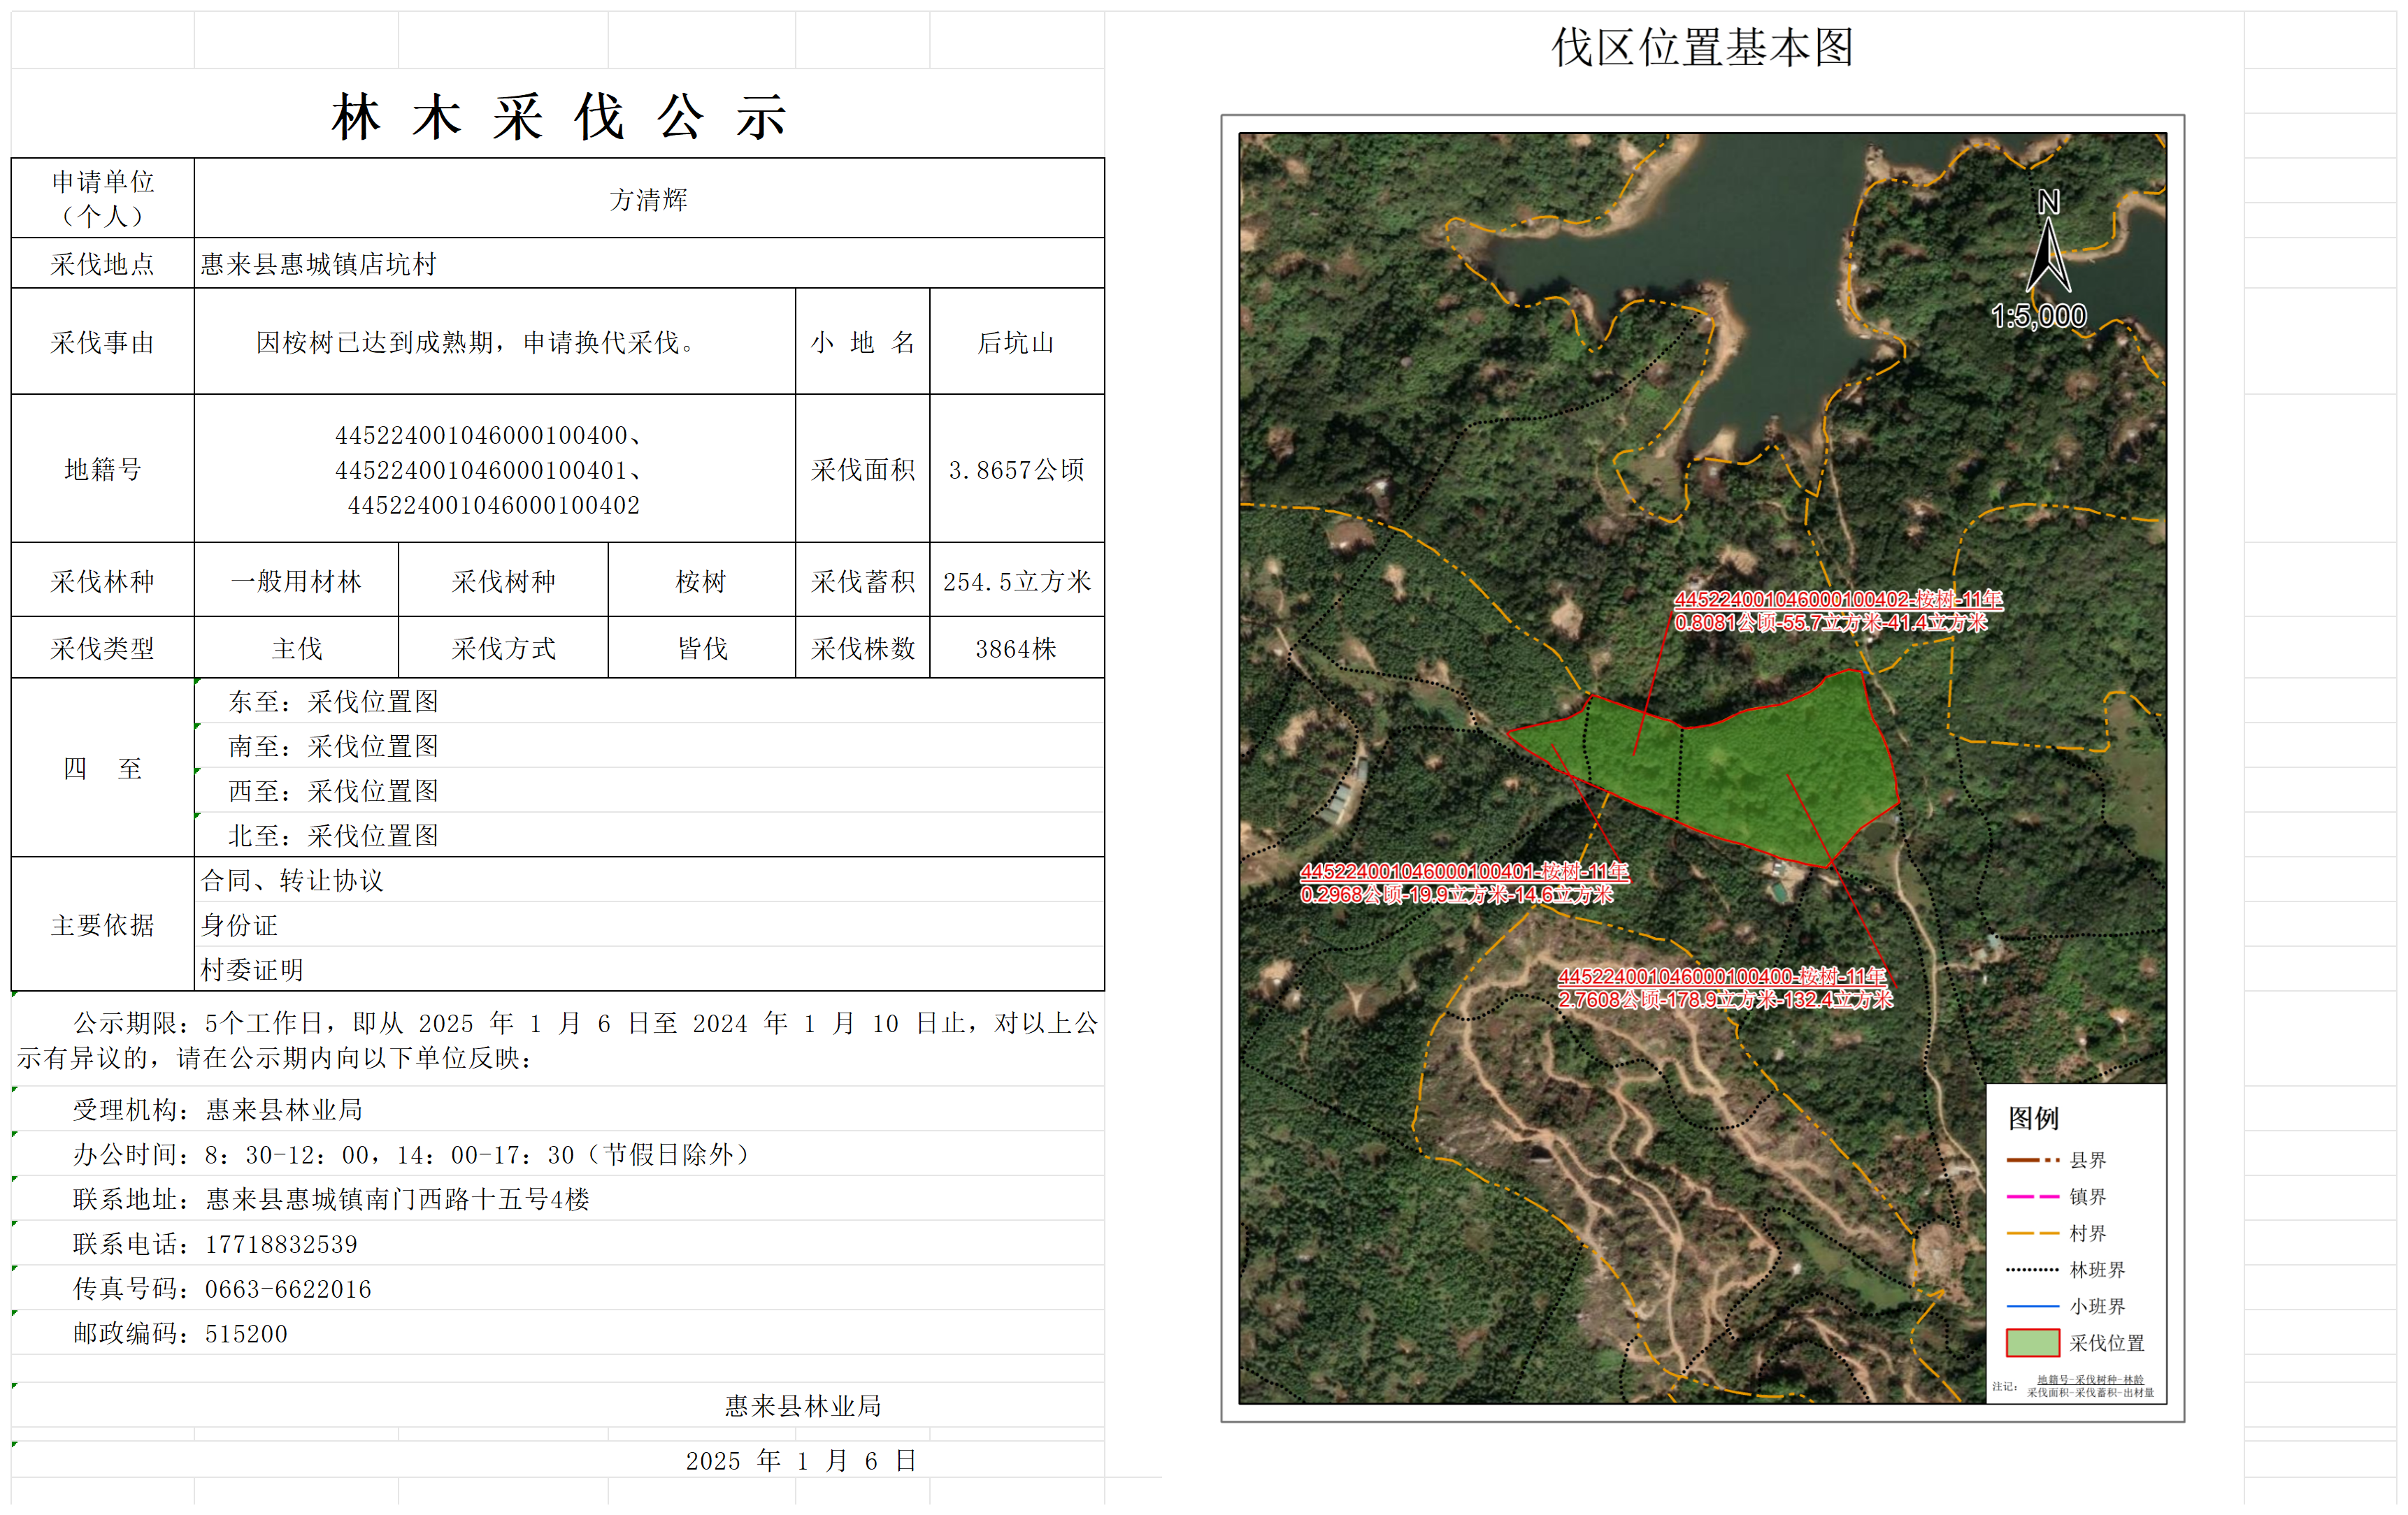Viewport: 2408px width, 1515px height.
Task: Click the postal code 515200
Action: coord(246,1334)
